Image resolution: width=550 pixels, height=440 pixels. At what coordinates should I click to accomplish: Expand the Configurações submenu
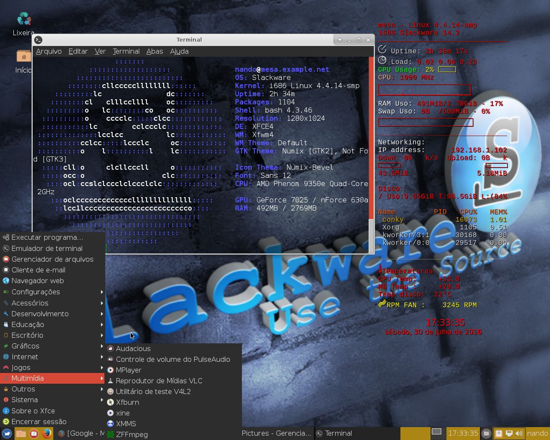(52, 292)
